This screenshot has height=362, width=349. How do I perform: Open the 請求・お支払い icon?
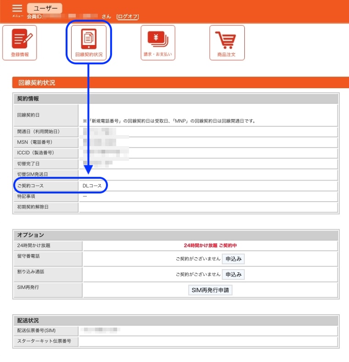(158, 43)
